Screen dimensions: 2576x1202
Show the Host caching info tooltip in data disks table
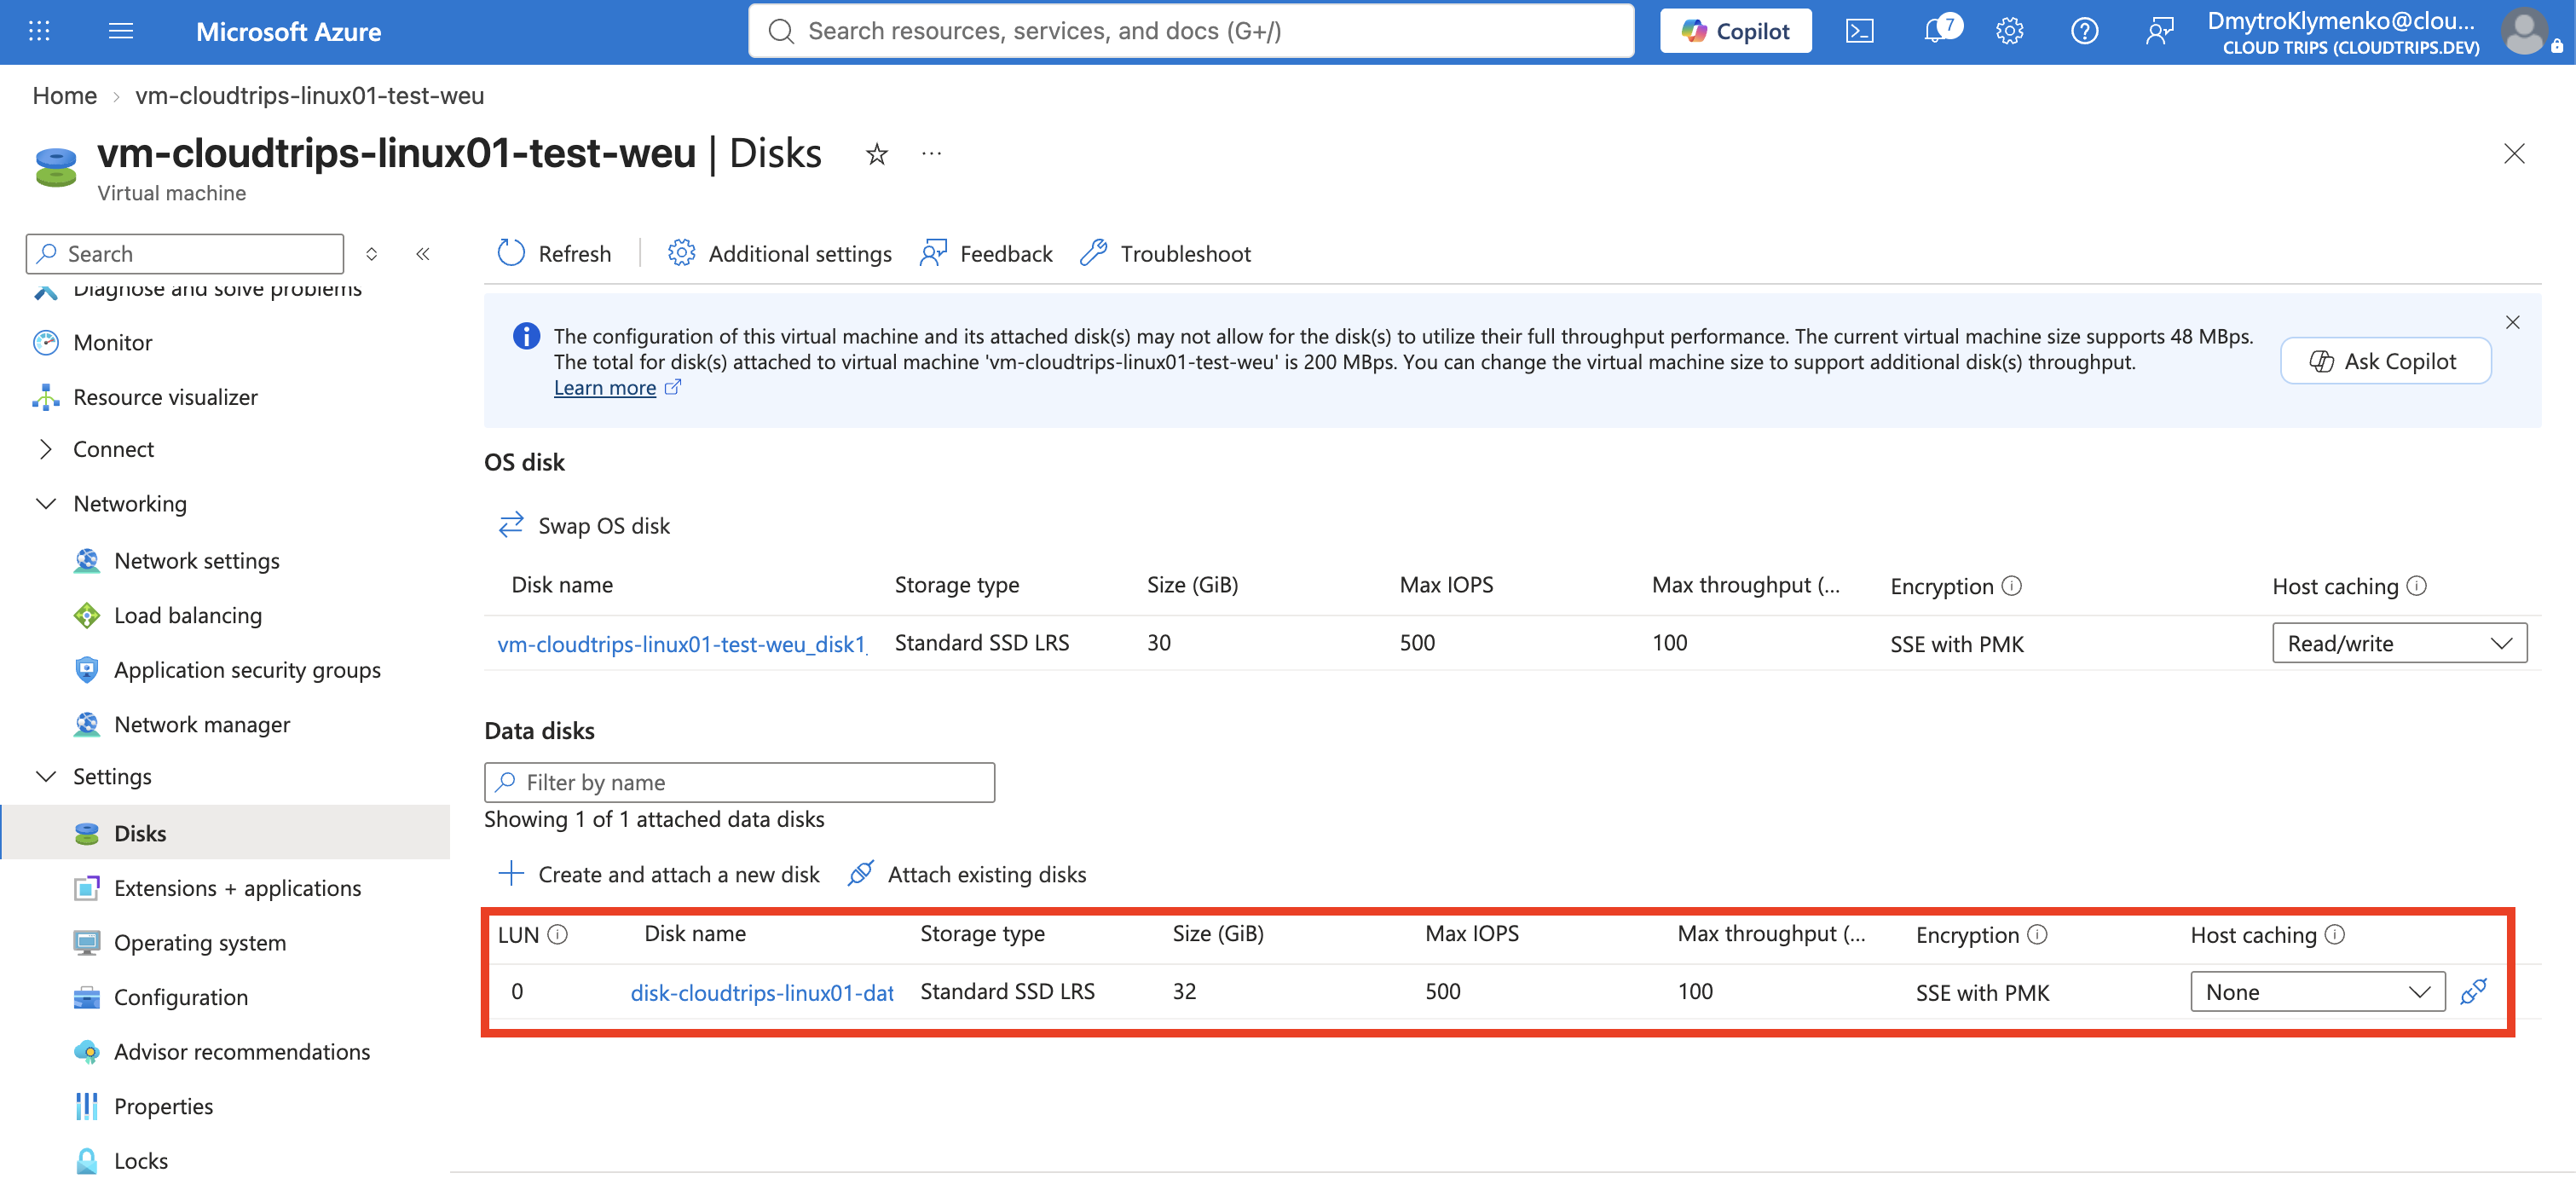tap(2334, 934)
